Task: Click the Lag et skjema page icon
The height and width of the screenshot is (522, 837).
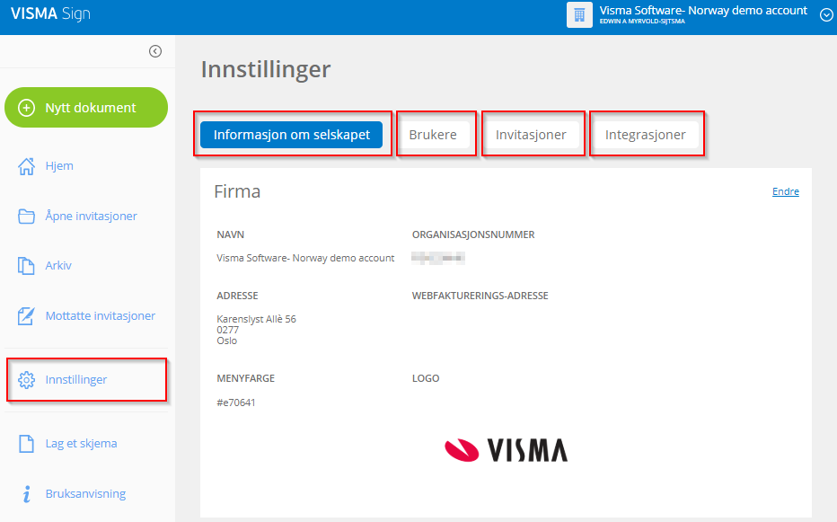Action: (x=26, y=444)
